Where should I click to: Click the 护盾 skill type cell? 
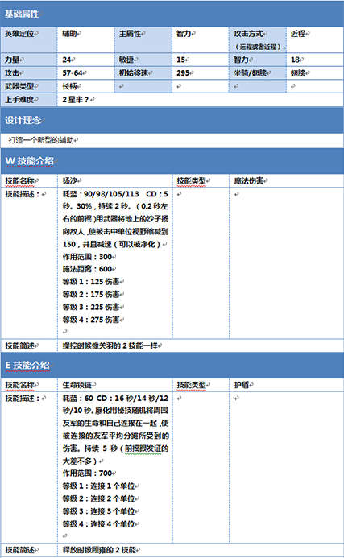286,385
